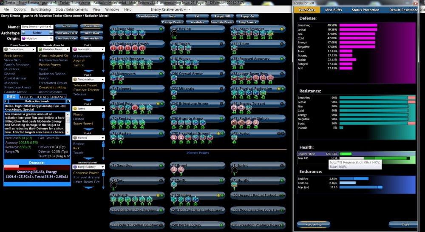Click the first enhancement icon under Brawl
Screen dimensions: 425x232
[174, 169]
